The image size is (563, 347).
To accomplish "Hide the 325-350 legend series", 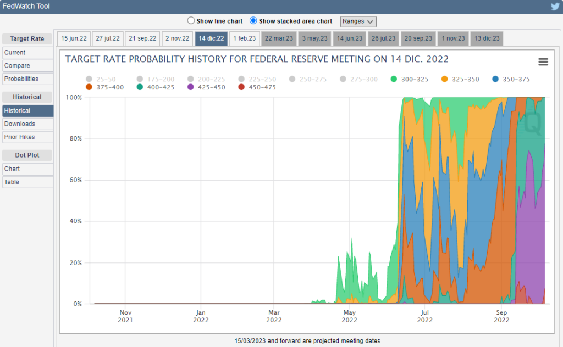I will point(460,79).
